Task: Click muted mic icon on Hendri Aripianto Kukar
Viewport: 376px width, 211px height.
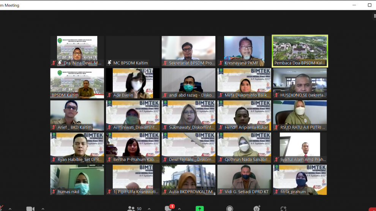Action: 221,128
